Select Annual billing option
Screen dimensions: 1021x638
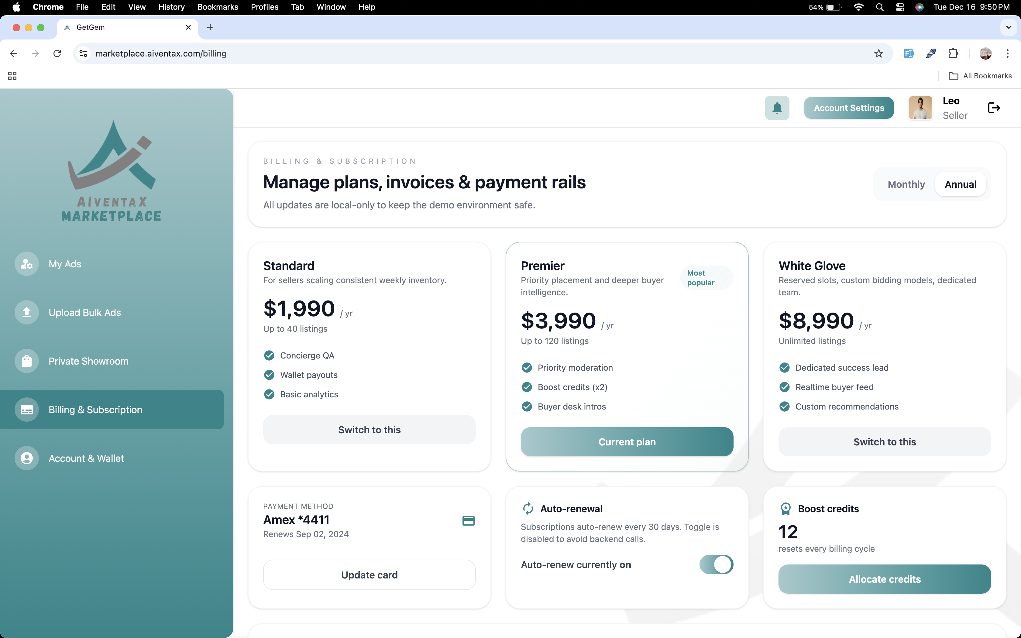pos(960,184)
